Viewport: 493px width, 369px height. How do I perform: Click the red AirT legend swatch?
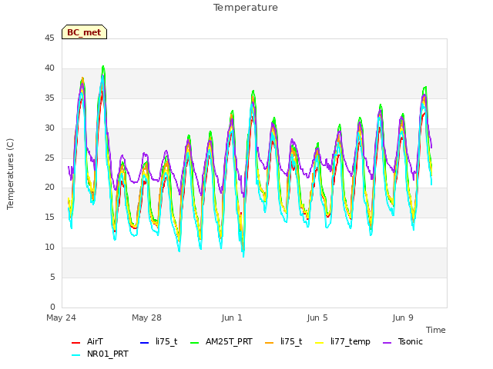[x=75, y=343]
